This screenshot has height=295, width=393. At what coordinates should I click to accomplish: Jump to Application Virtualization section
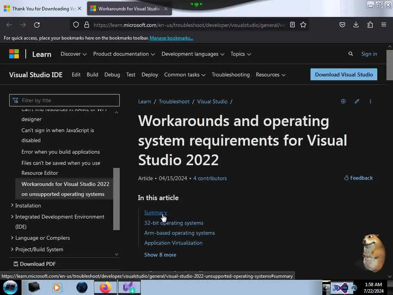[173, 243]
